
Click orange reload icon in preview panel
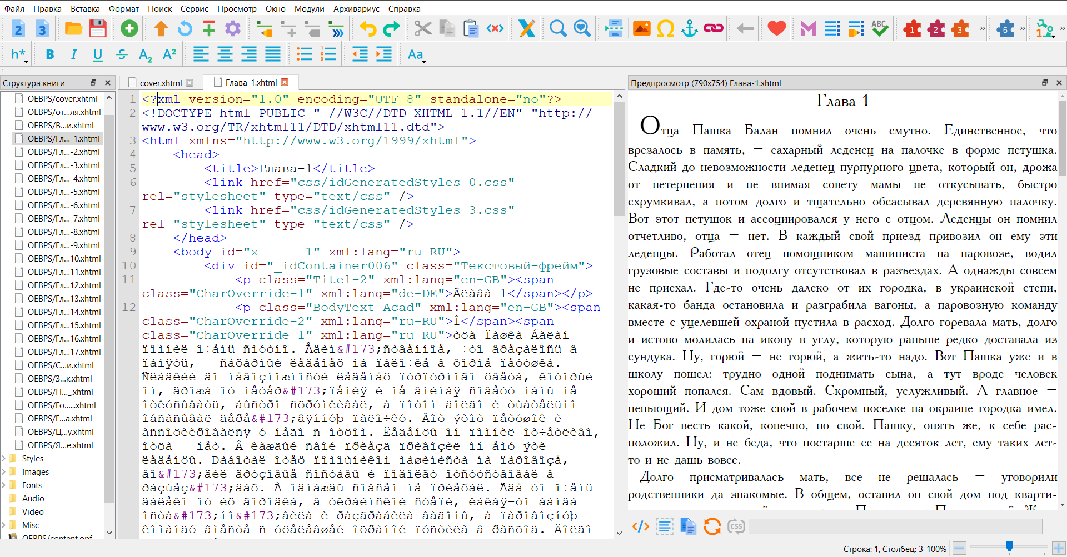coord(712,526)
